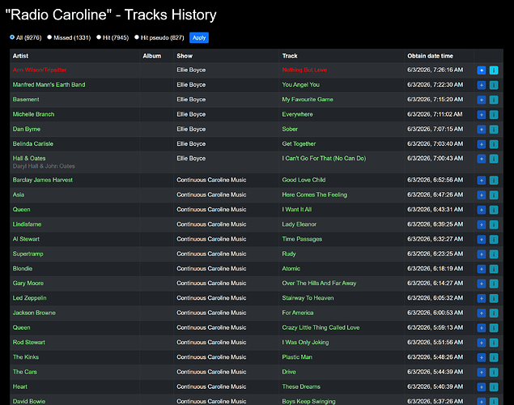Click the 6/3/2026, 7:26:16 AM timestamp

click(x=435, y=70)
